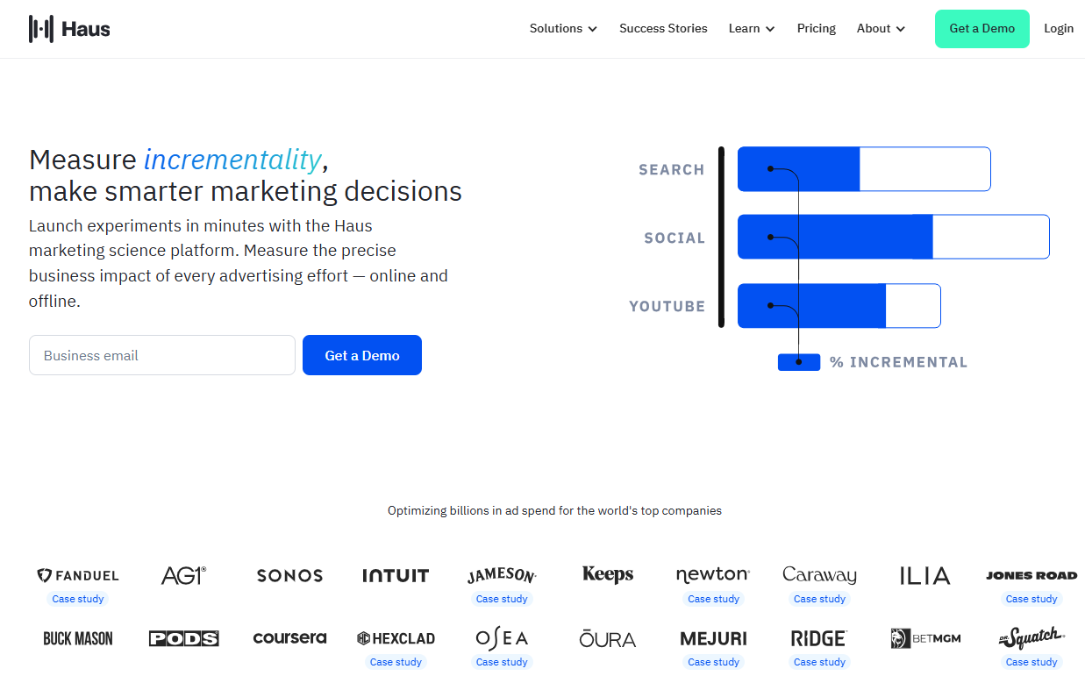This screenshot has width=1085, height=683.
Task: Click the Jones Road logo
Action: tap(1031, 576)
